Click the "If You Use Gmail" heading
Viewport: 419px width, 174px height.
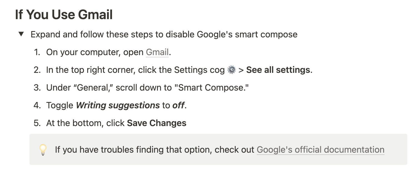tap(64, 14)
